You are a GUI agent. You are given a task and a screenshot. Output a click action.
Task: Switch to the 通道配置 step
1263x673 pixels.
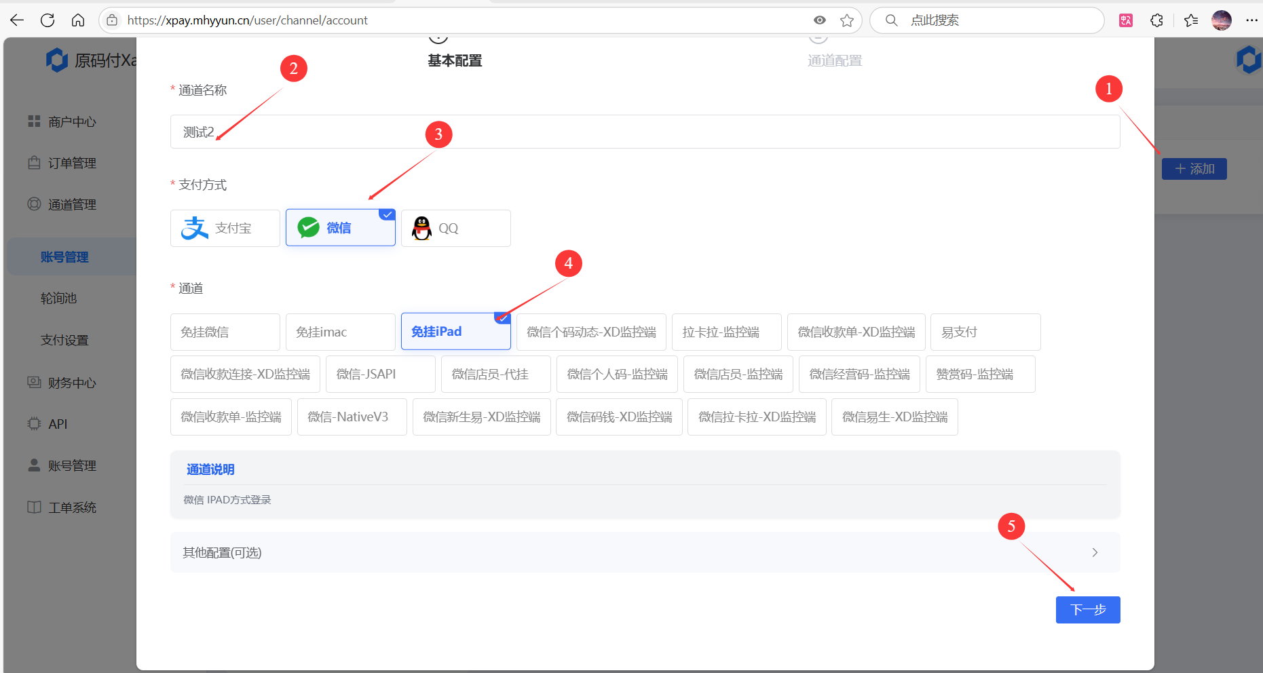(835, 60)
